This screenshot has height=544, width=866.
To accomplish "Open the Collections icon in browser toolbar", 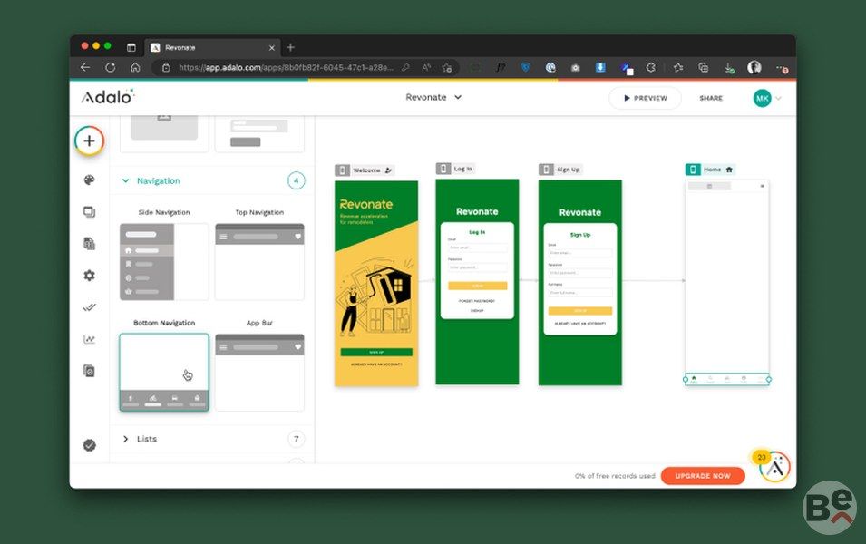I will 703,67.
